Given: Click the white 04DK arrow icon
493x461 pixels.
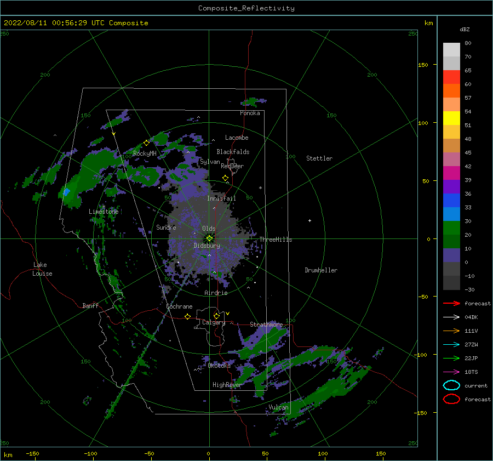Looking at the screenshot, I should pyautogui.click(x=451, y=317).
